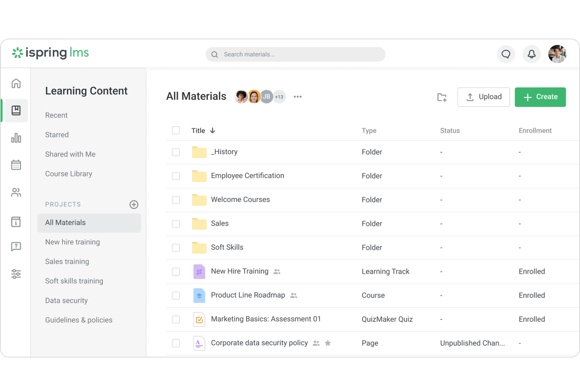Star toggle on Corporate data security policy
The width and height of the screenshot is (580, 387).
[328, 343]
